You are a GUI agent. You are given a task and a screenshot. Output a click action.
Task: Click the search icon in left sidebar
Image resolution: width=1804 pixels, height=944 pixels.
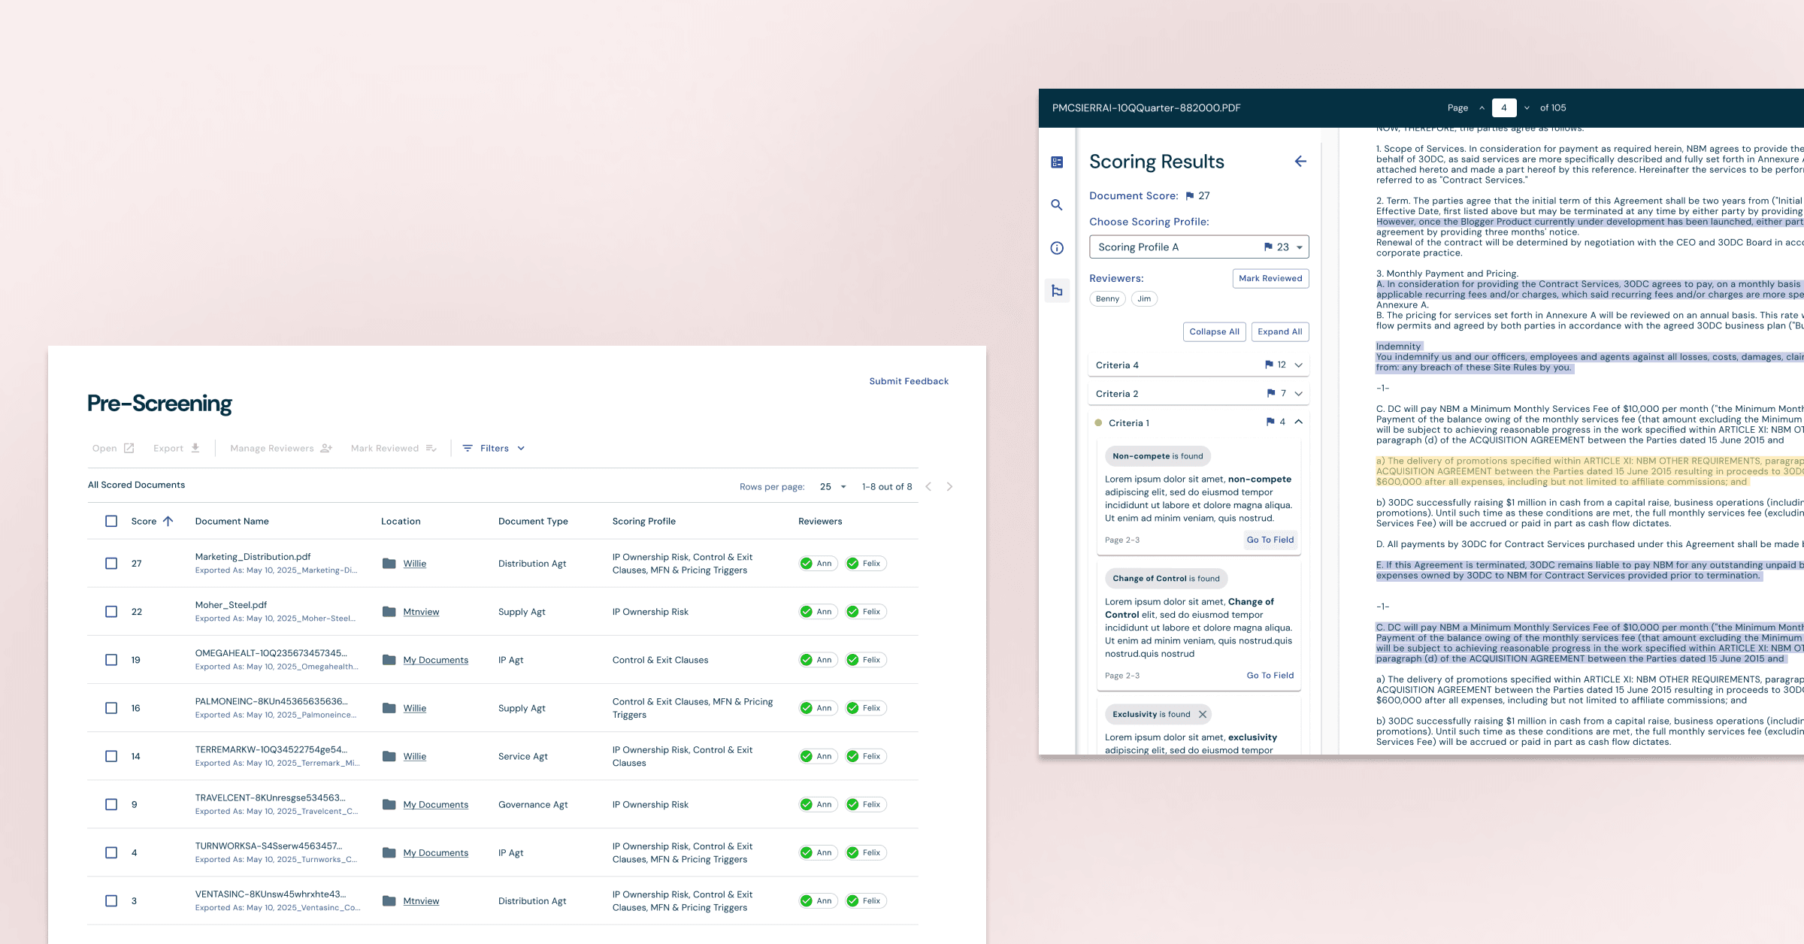pyautogui.click(x=1057, y=205)
